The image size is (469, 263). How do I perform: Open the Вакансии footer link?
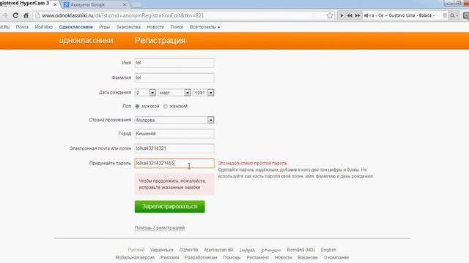(x=308, y=257)
